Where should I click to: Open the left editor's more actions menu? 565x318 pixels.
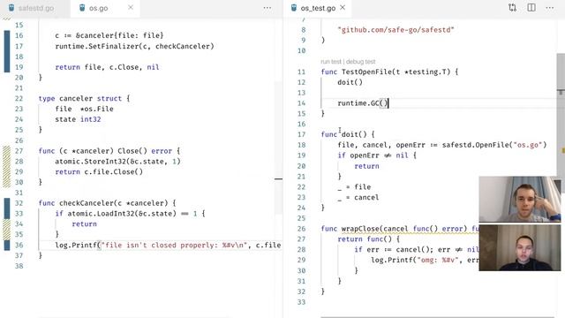[267, 8]
